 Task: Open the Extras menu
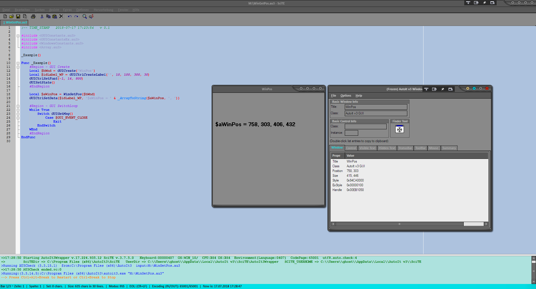coord(67,10)
